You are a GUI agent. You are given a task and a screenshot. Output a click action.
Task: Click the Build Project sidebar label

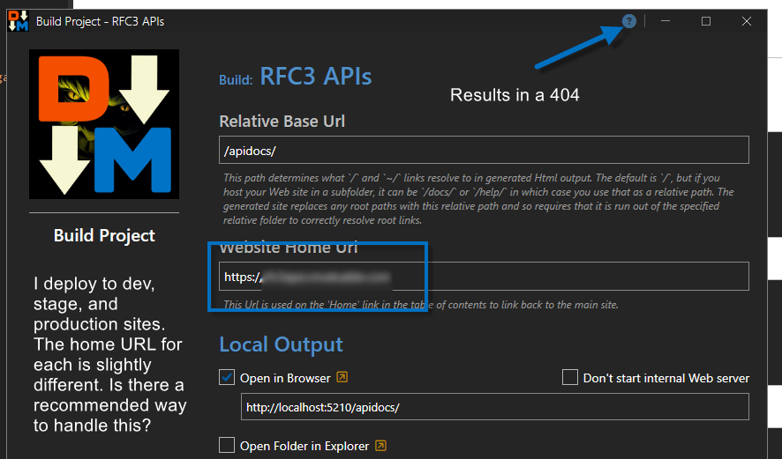tap(104, 235)
